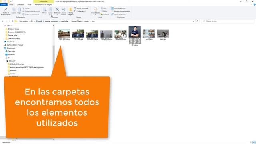Select the desk.jpg thumbnail
The width and height of the screenshot is (256, 144).
(x=163, y=34)
